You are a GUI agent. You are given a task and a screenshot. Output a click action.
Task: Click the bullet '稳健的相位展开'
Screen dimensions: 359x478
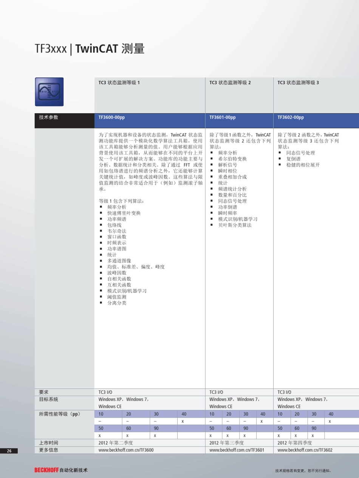303,165
